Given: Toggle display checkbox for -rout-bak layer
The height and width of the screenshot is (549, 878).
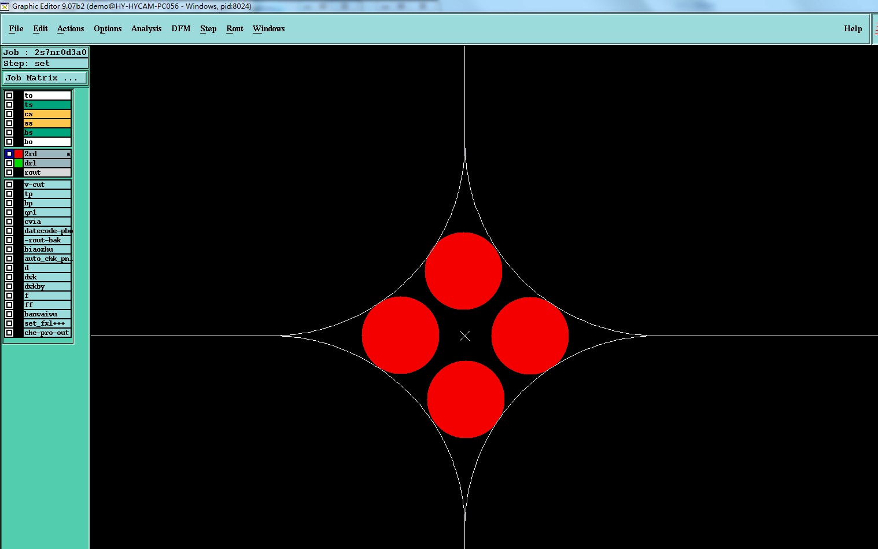Looking at the screenshot, I should click(9, 240).
